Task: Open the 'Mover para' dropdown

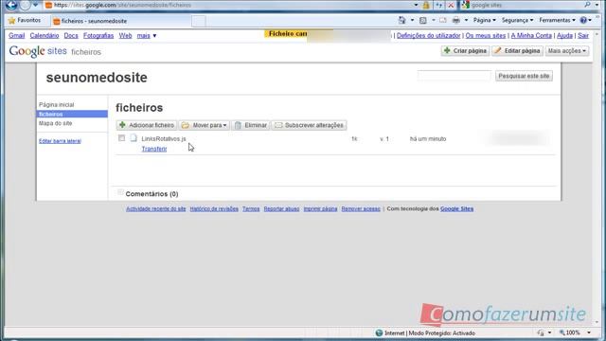Action: point(205,125)
